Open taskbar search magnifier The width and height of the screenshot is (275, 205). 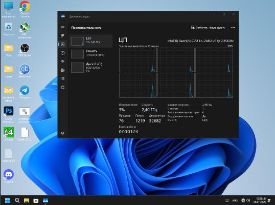tap(17, 200)
